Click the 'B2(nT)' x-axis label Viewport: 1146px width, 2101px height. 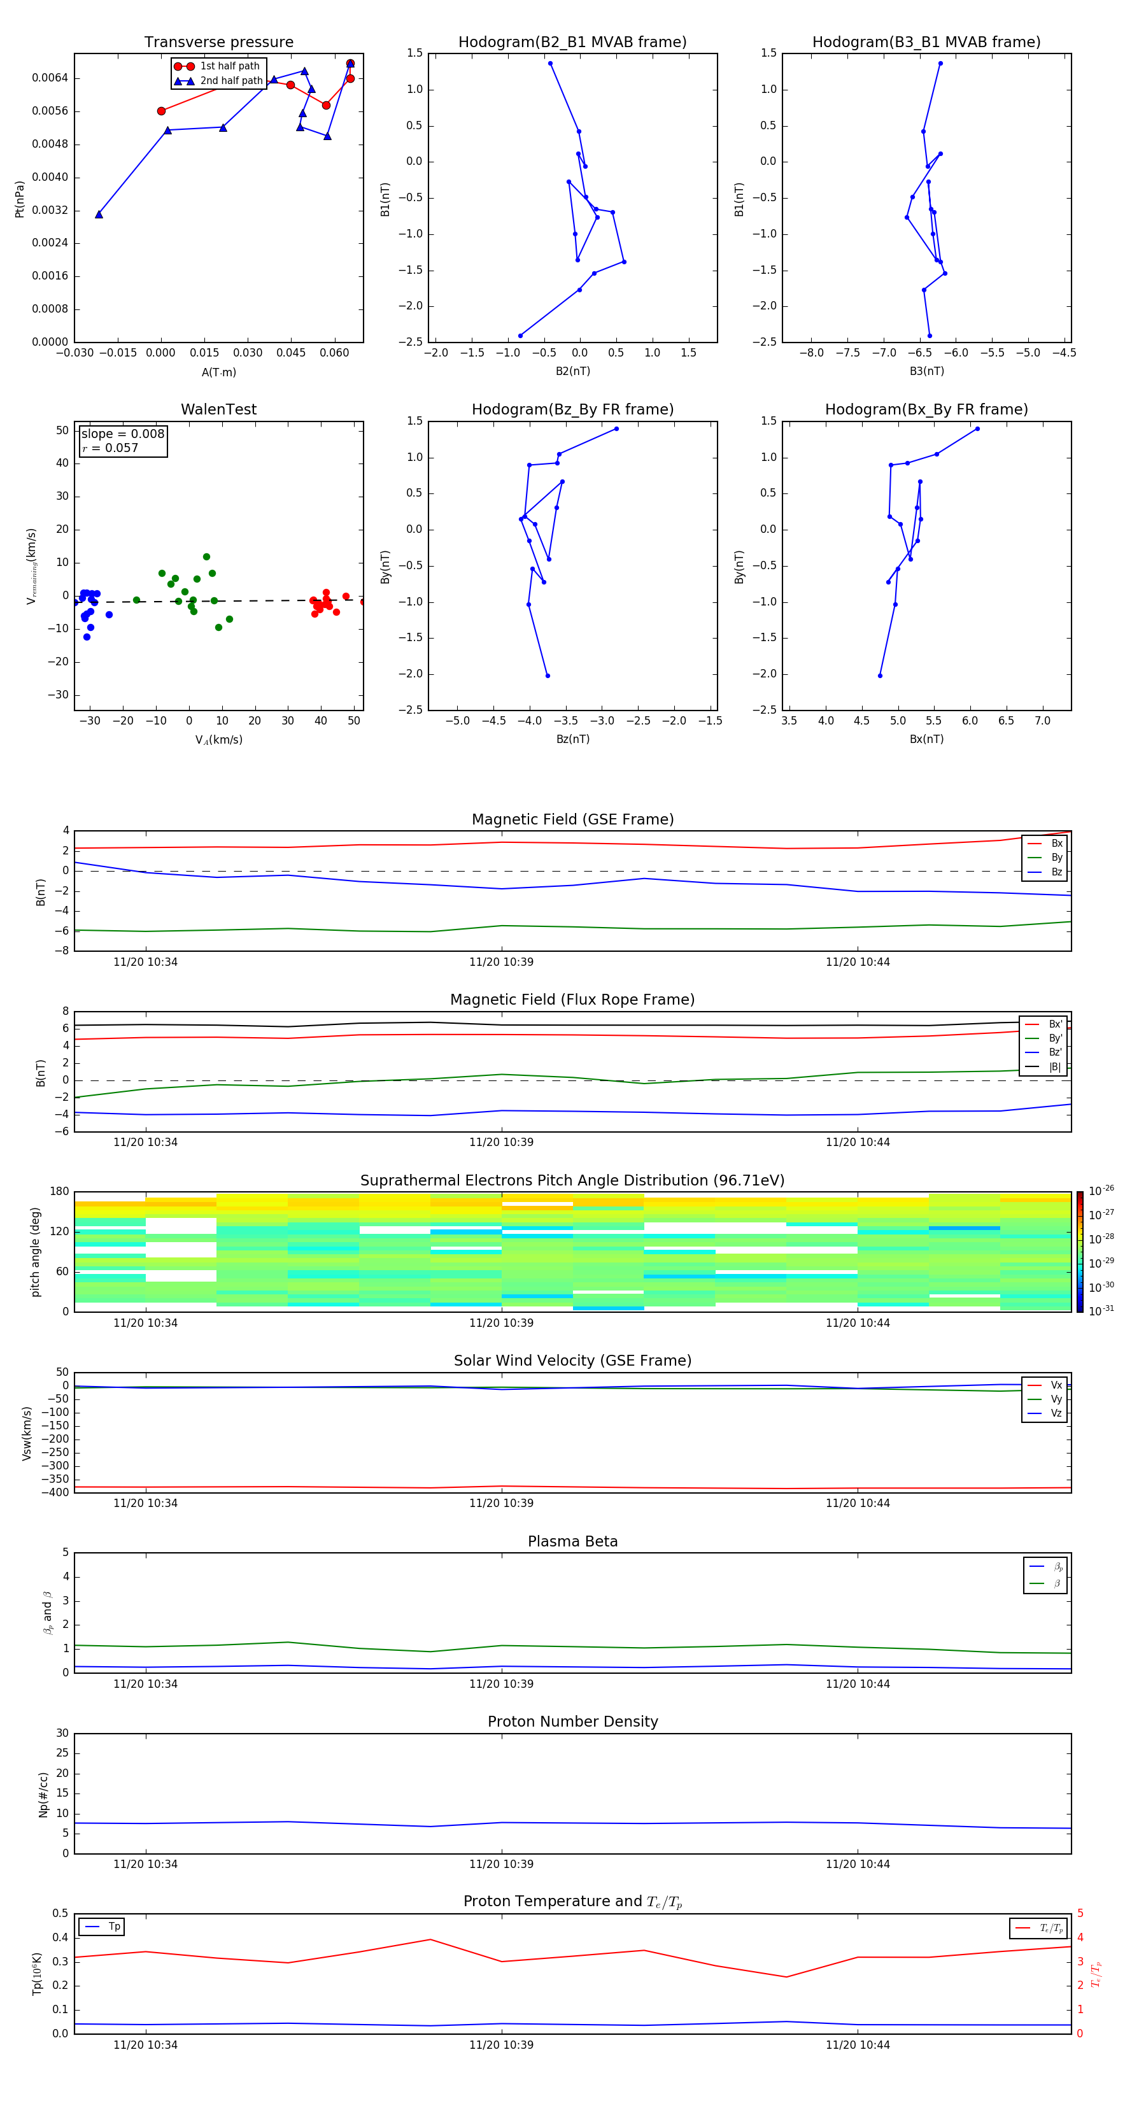coord(572,371)
